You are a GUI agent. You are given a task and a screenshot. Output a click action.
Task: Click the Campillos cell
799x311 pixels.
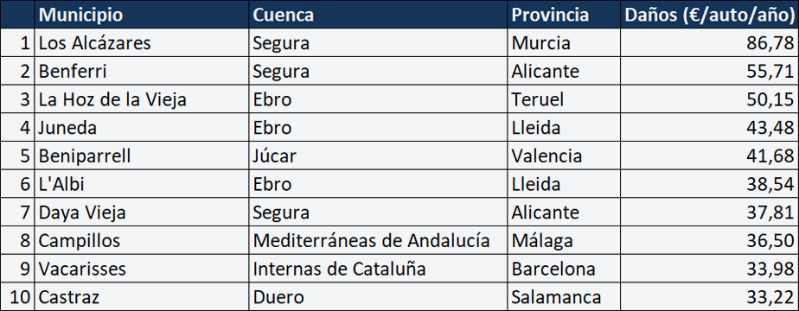pos(142,240)
